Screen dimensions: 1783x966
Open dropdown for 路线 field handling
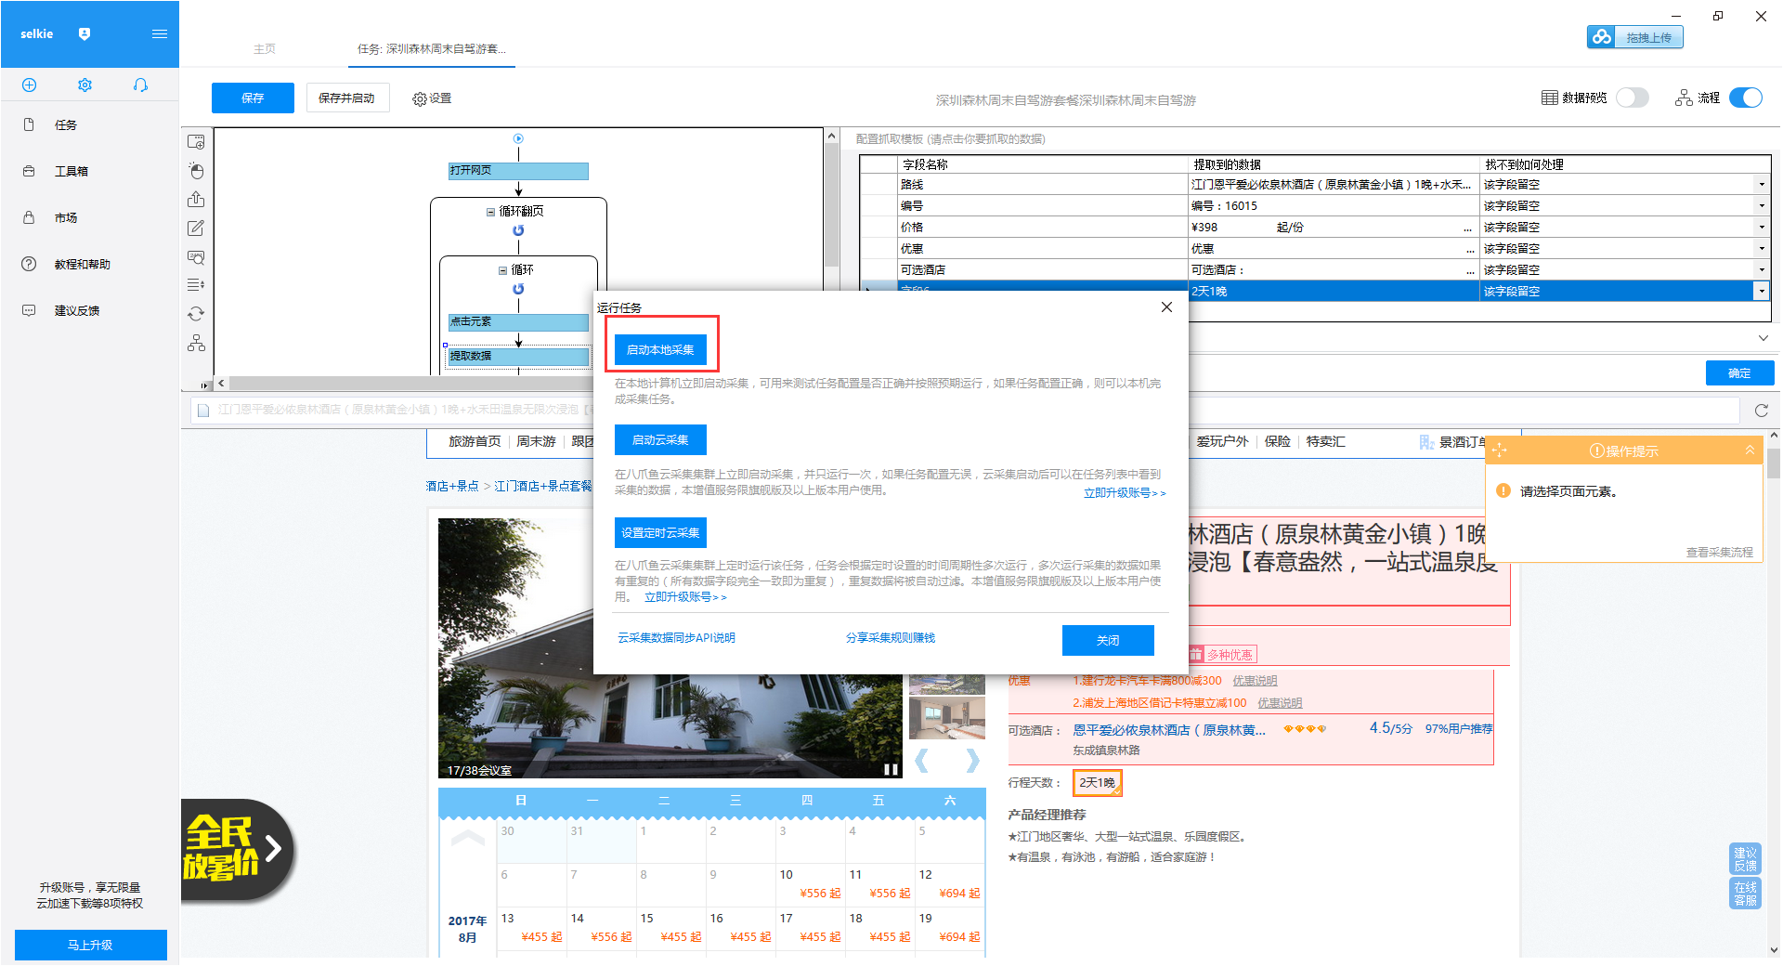tap(1761, 185)
